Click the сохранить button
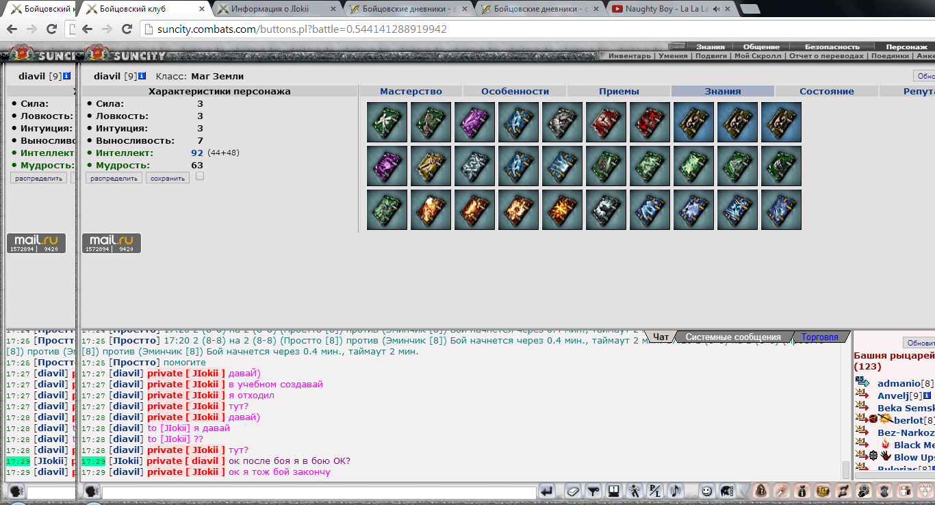The height and width of the screenshot is (505, 935). click(168, 178)
